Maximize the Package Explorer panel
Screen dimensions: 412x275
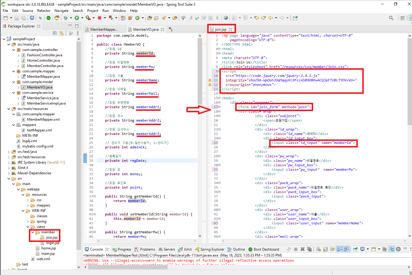(x=77, y=26)
